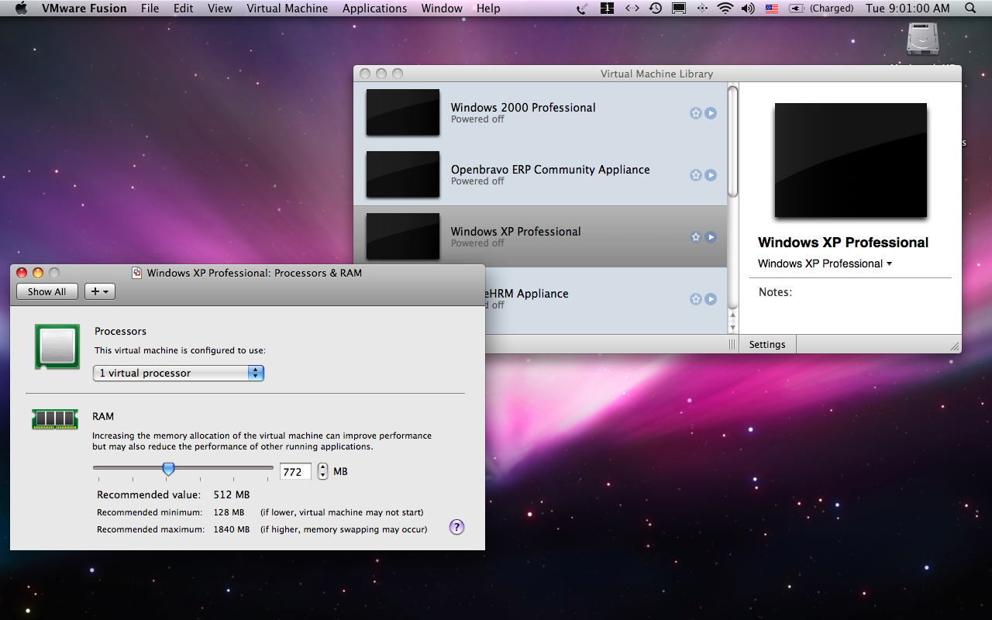Image resolution: width=992 pixels, height=620 pixels.
Task: Click the "Notes:" label in library
Action: (x=775, y=292)
